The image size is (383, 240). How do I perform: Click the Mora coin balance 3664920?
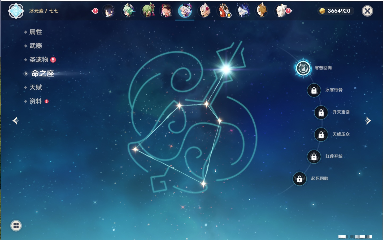(336, 11)
